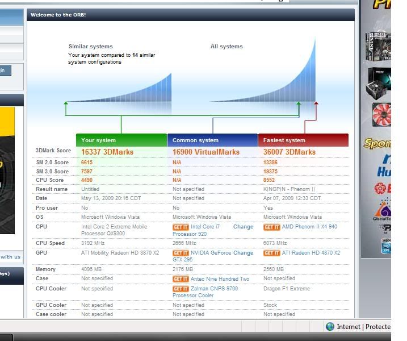Click the date May 13, 2009 20:16 CDT
The image size is (407, 341).
coord(111,198)
